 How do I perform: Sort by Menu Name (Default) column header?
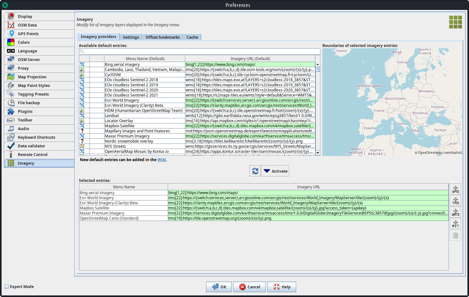(145, 59)
